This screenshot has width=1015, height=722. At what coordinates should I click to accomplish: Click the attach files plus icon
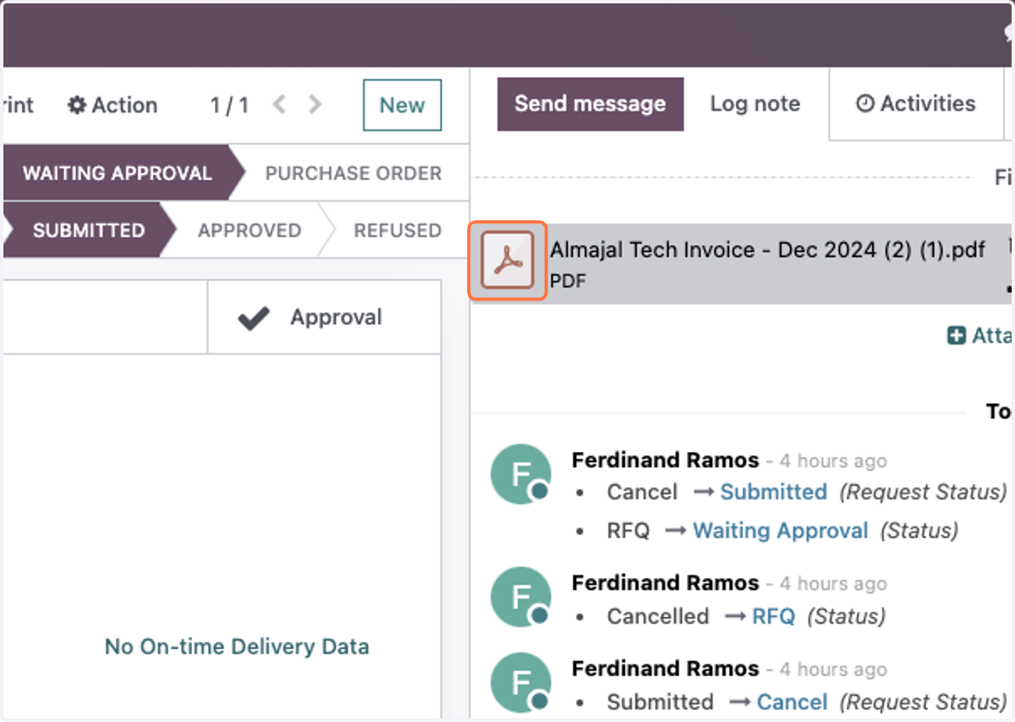pyautogui.click(x=957, y=336)
